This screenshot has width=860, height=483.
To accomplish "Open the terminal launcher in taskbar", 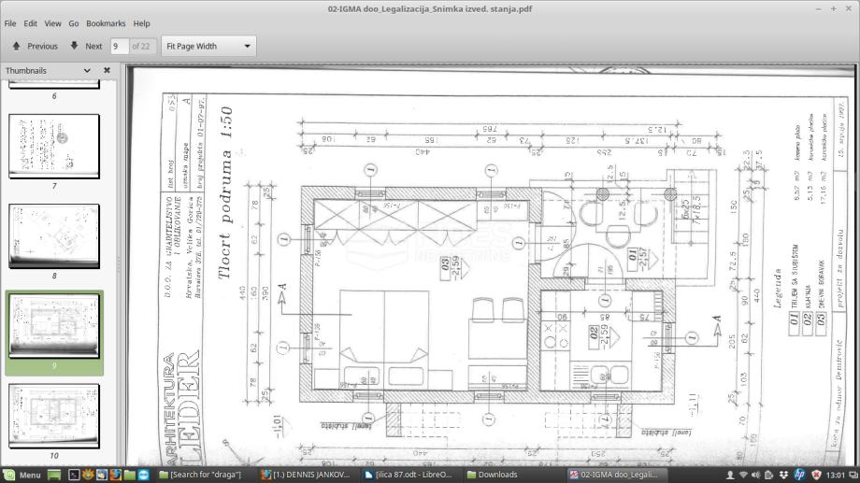I will [x=73, y=475].
